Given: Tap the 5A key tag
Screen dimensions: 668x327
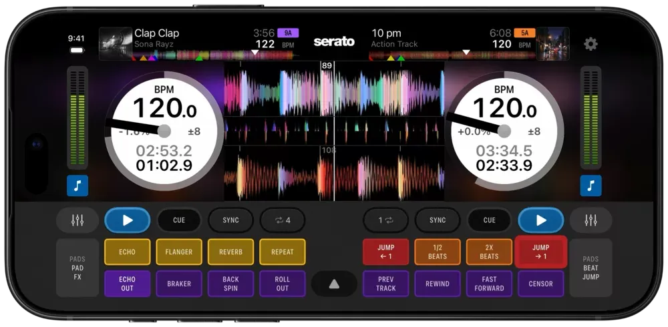Looking at the screenshot, I should (x=525, y=33).
